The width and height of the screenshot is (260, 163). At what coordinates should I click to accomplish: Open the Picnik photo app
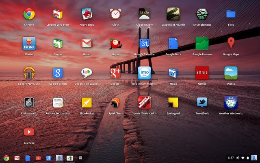tap(231, 73)
